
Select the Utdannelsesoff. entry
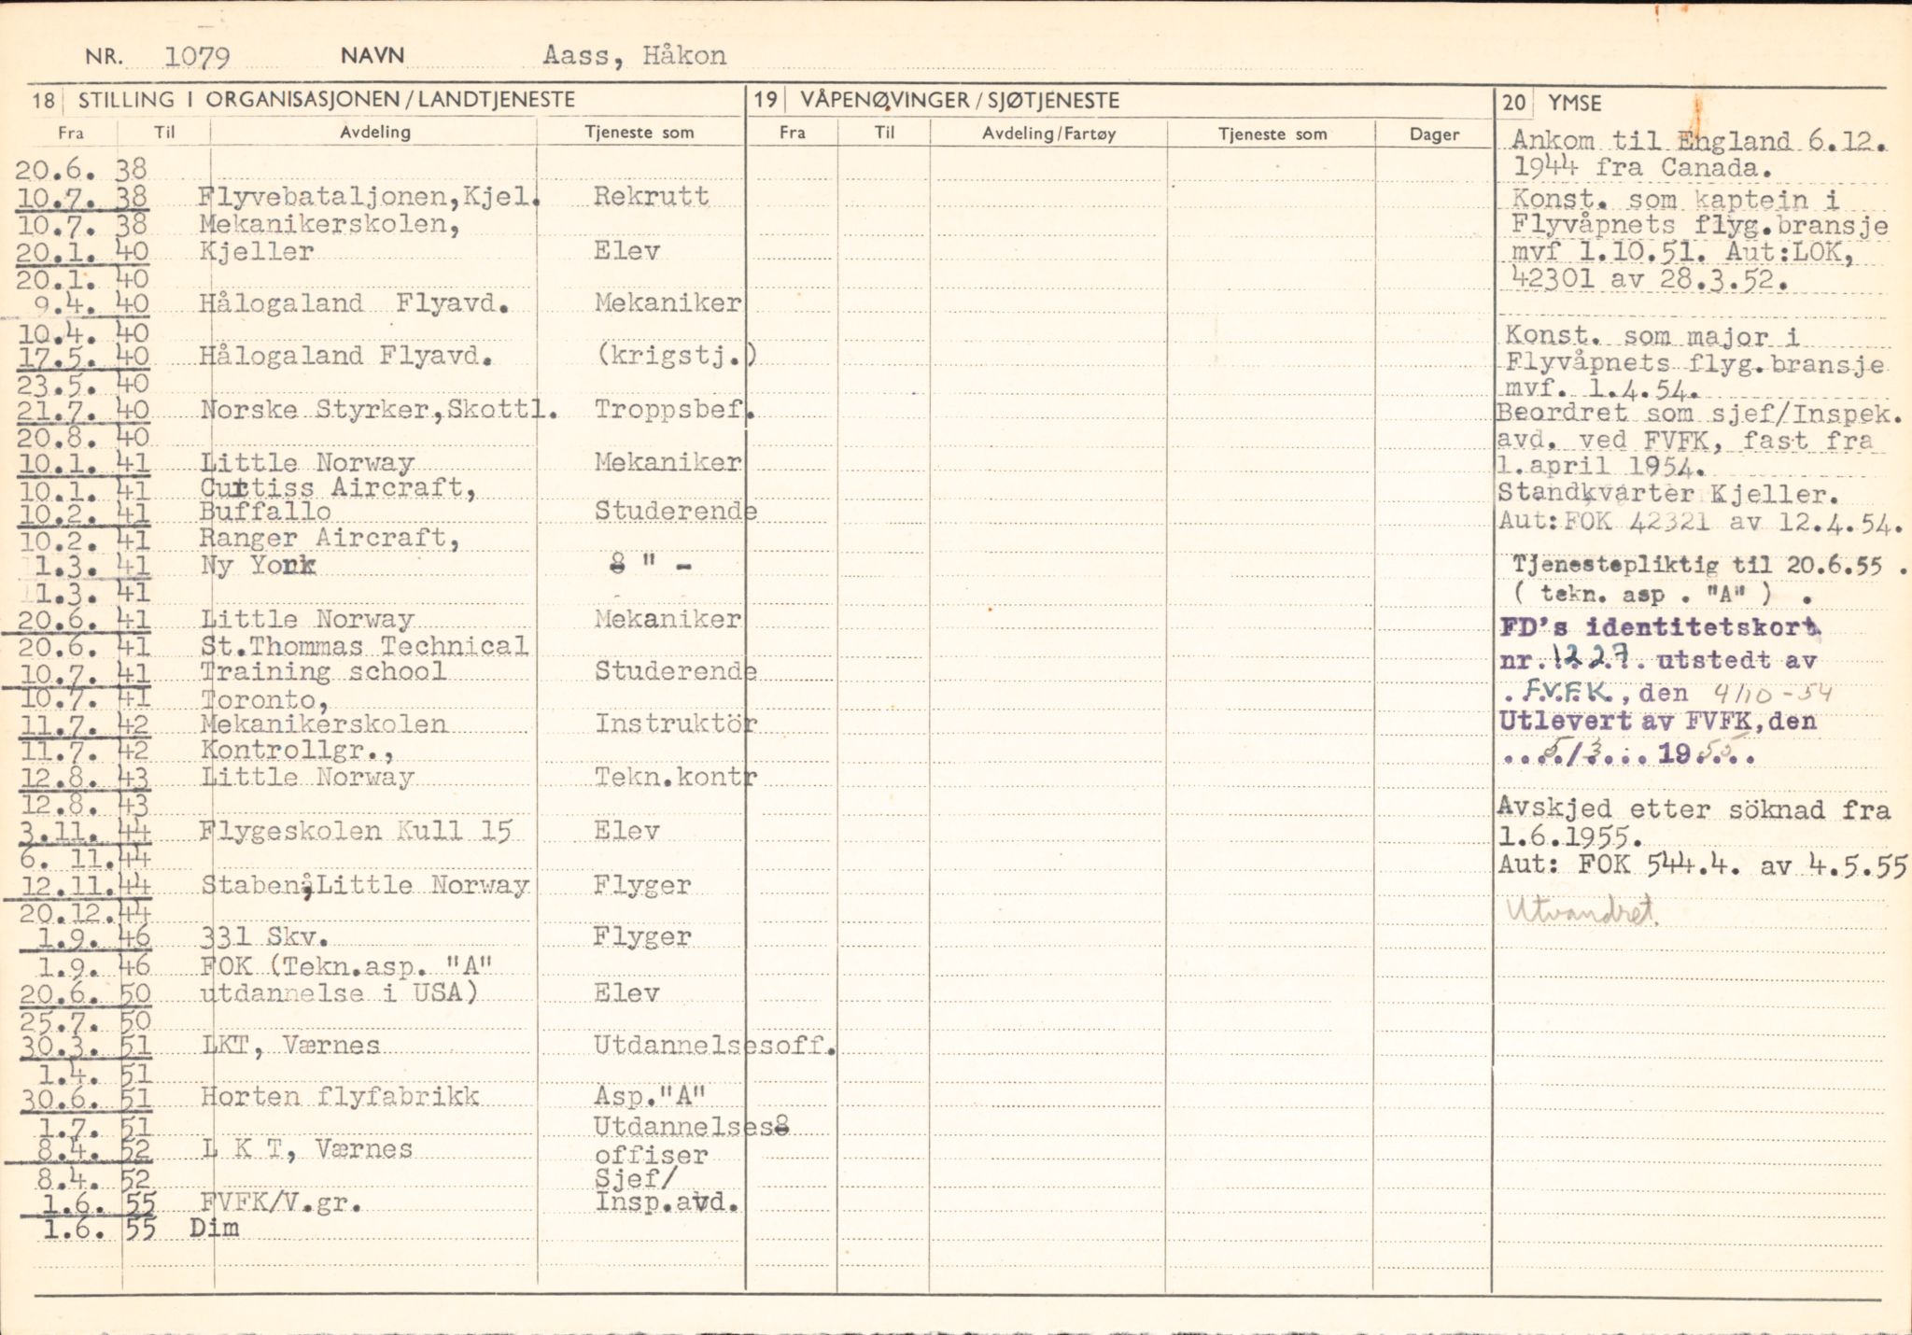pyautogui.click(x=715, y=1046)
